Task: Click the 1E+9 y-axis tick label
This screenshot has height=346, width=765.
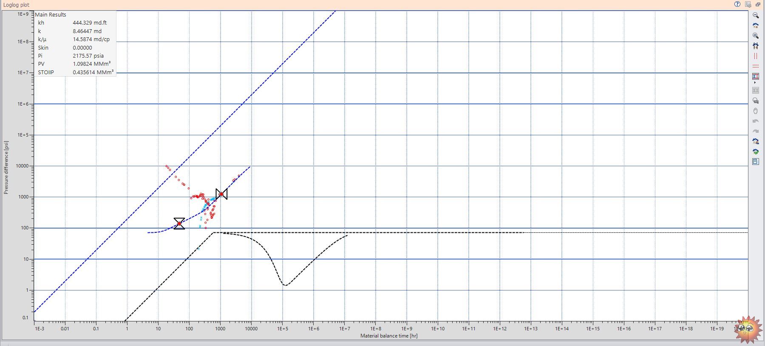Action: 23,14
